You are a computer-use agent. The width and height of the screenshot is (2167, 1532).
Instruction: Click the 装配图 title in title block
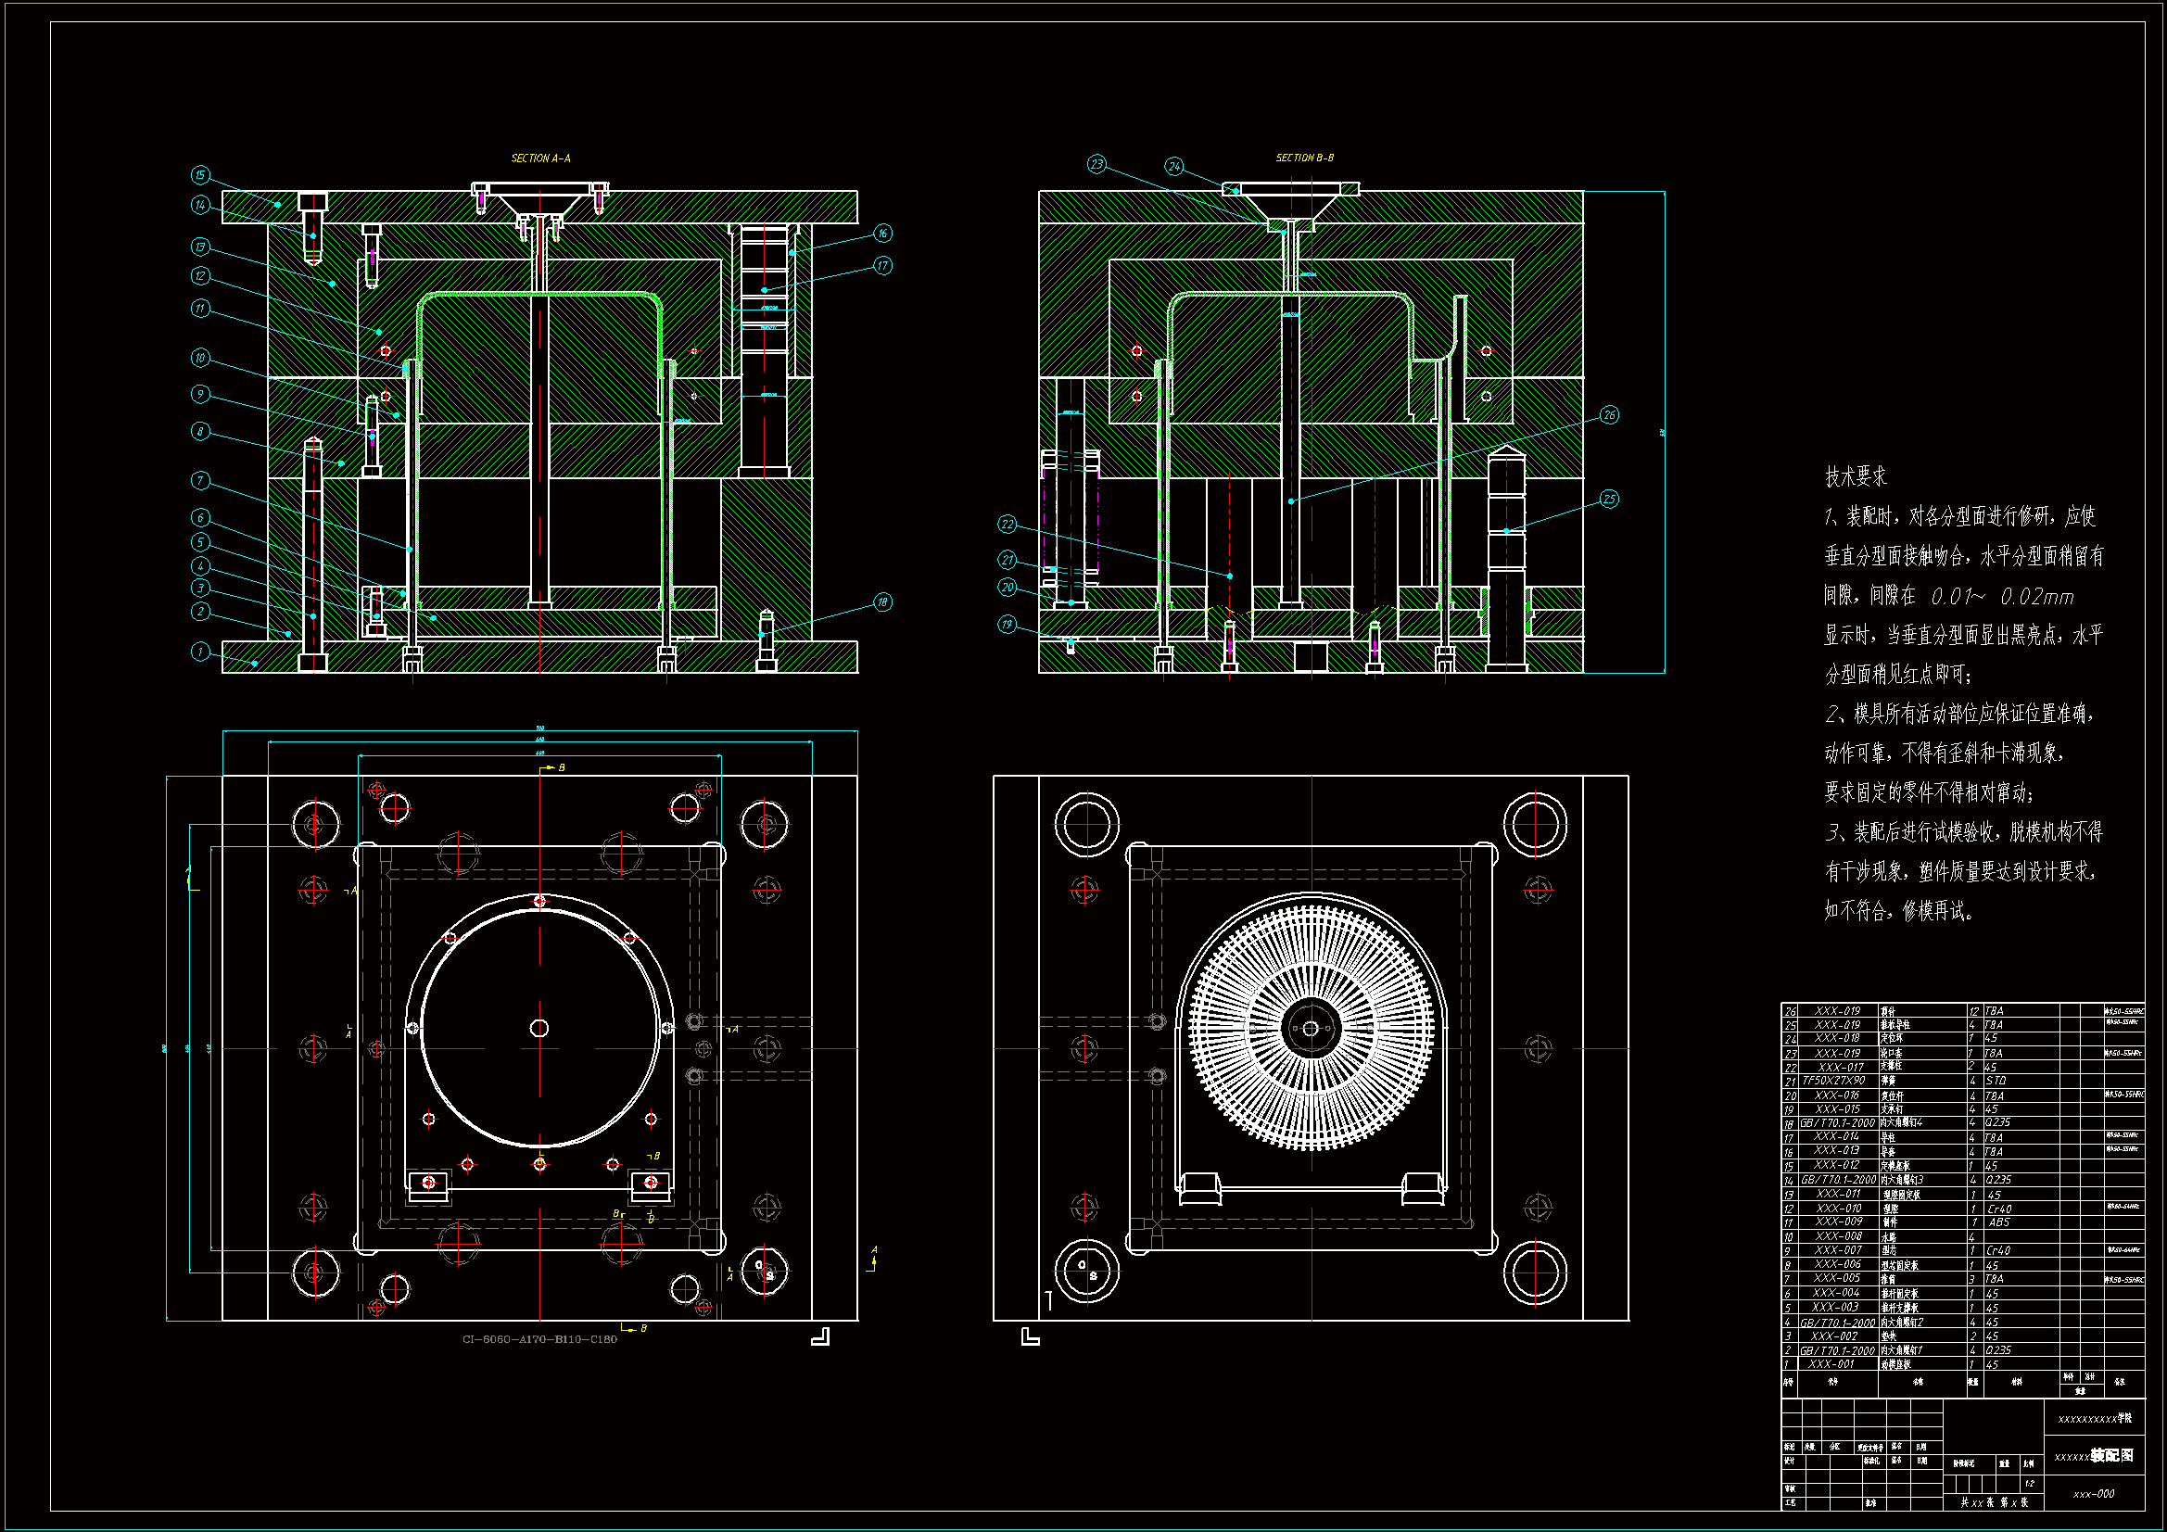2111,1456
